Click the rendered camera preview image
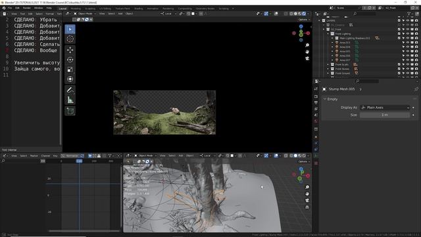This screenshot has width=421, height=237. point(164,113)
